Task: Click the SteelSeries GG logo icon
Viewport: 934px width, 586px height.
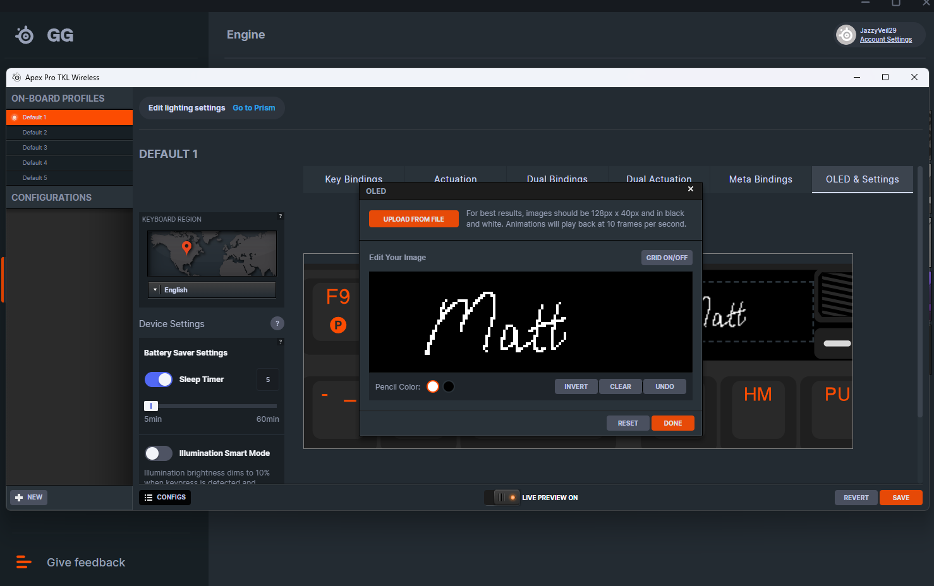Action: 25,35
